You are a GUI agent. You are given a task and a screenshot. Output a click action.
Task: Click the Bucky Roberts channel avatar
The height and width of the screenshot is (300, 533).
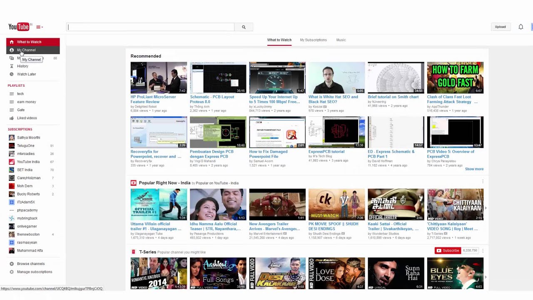[12, 194]
